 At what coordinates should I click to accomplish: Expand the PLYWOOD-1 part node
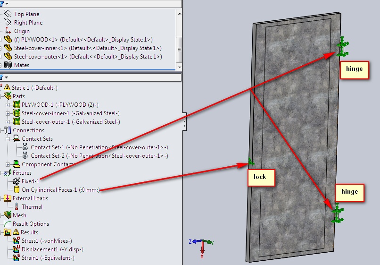pos(8,105)
